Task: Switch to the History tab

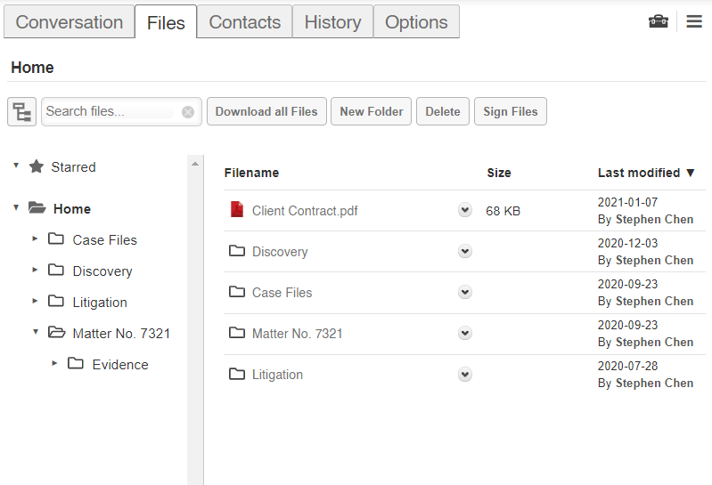Action: point(333,21)
